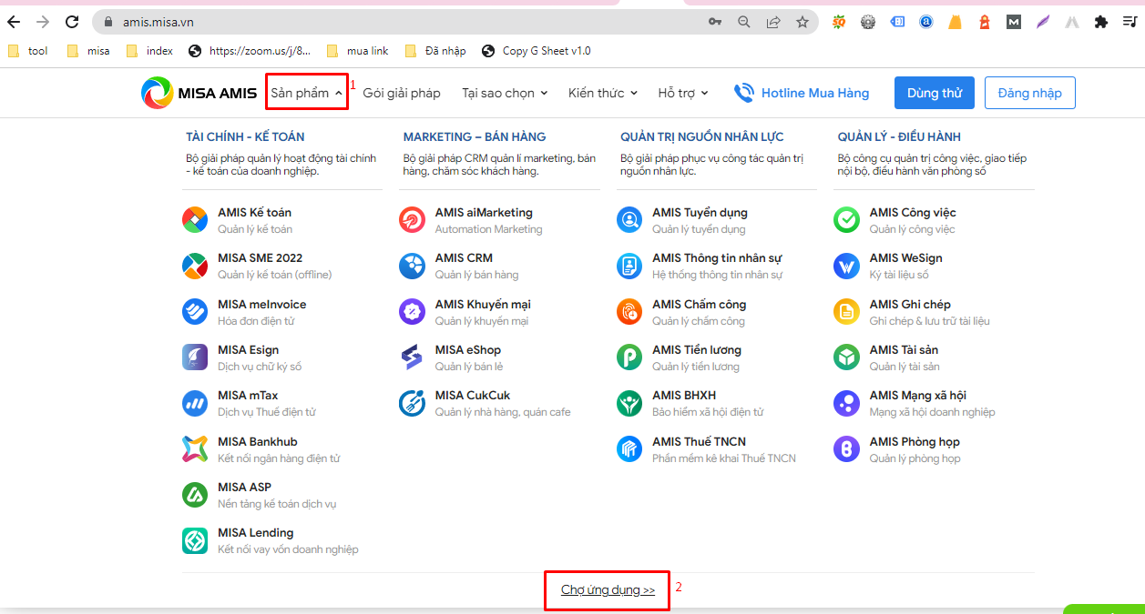Click the MARKETING – BÁN HÀNG heading
Viewport: 1145px width, 614px height.
tap(475, 136)
